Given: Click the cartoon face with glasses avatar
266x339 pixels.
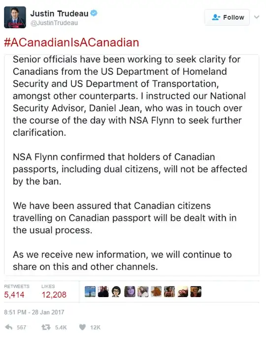Looking at the screenshot, I should pyautogui.click(x=116, y=291).
